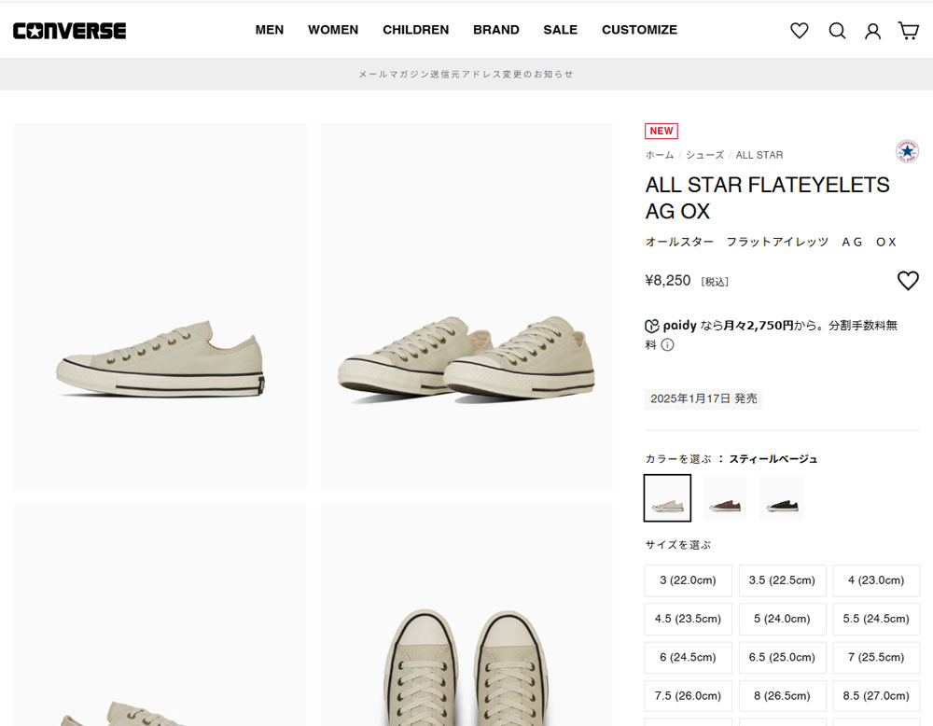
Task: Add product to favorites with heart beside price
Action: (x=908, y=280)
